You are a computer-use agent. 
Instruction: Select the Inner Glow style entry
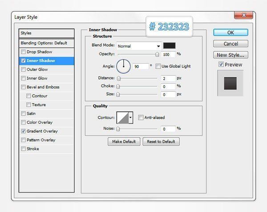point(47,78)
